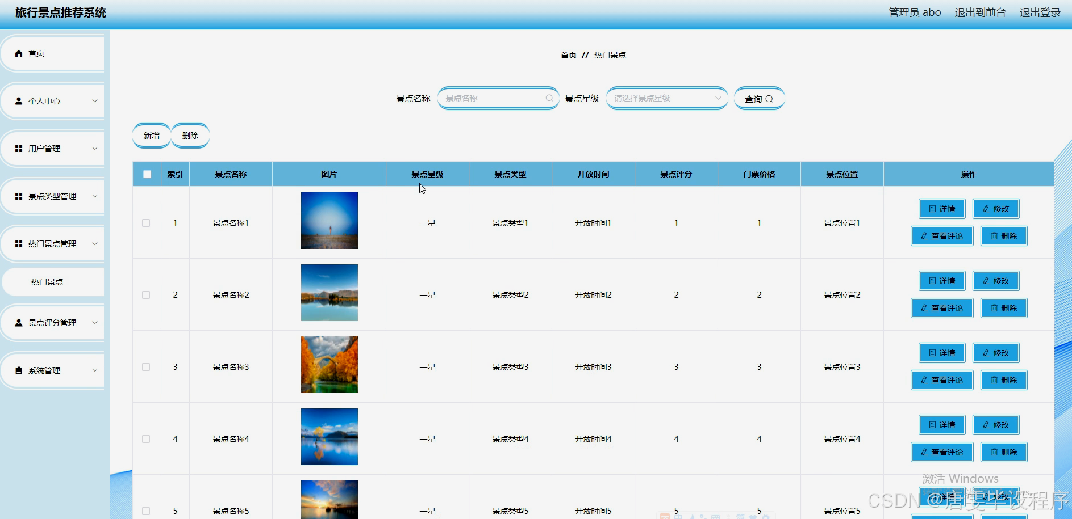This screenshot has height=519, width=1072.
Task: Click the person icon beside 景点评分管理
Action: [x=19, y=323]
